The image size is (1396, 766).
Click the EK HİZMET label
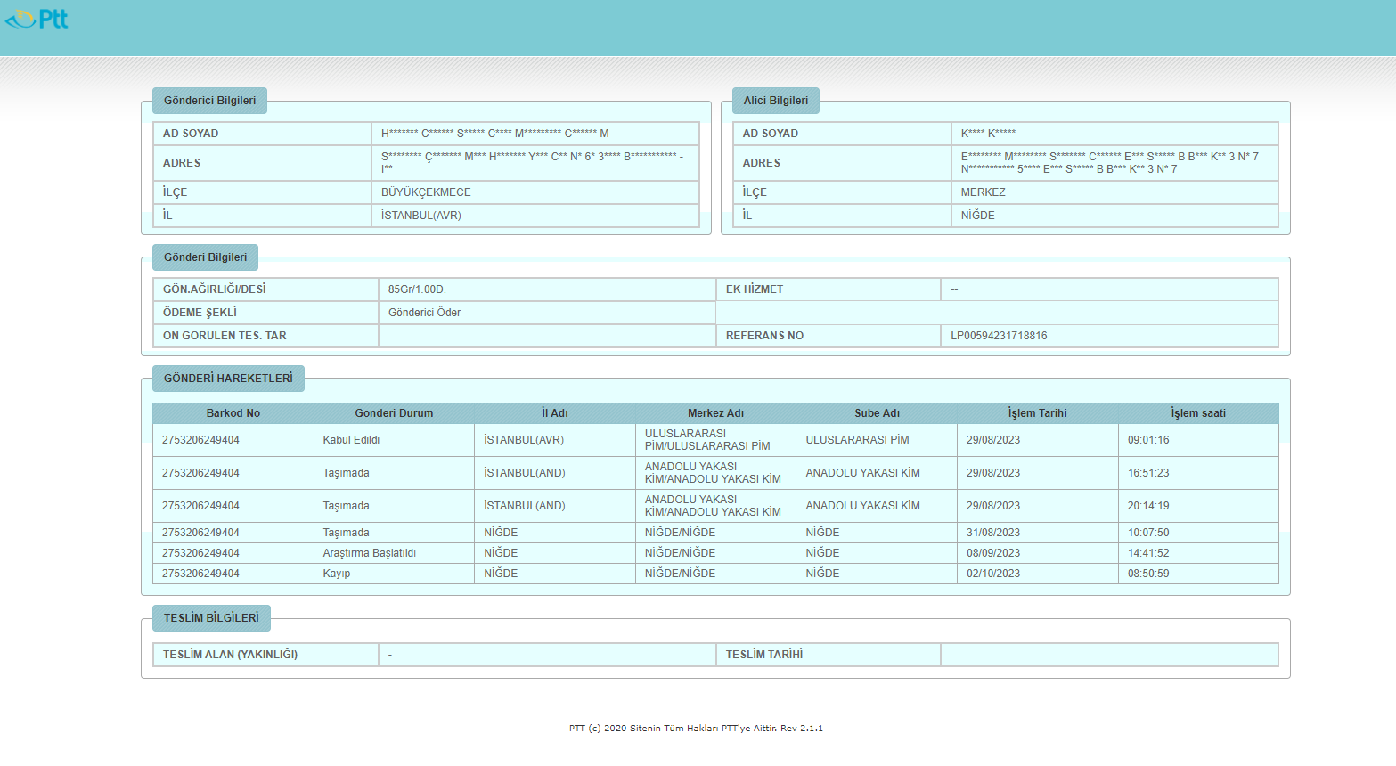755,289
